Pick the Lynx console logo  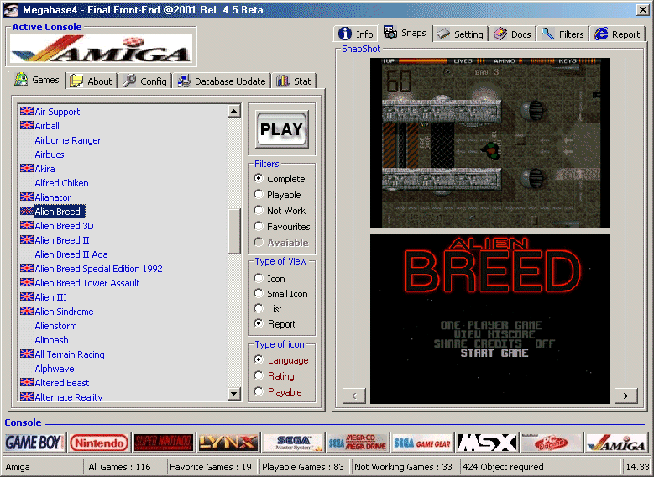click(x=228, y=443)
